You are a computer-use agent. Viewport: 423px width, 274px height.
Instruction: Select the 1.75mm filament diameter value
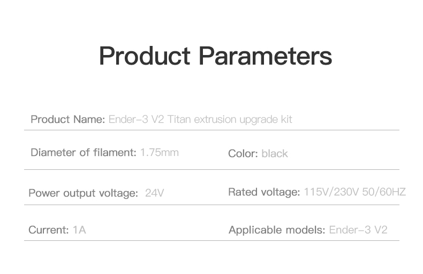[x=160, y=153]
